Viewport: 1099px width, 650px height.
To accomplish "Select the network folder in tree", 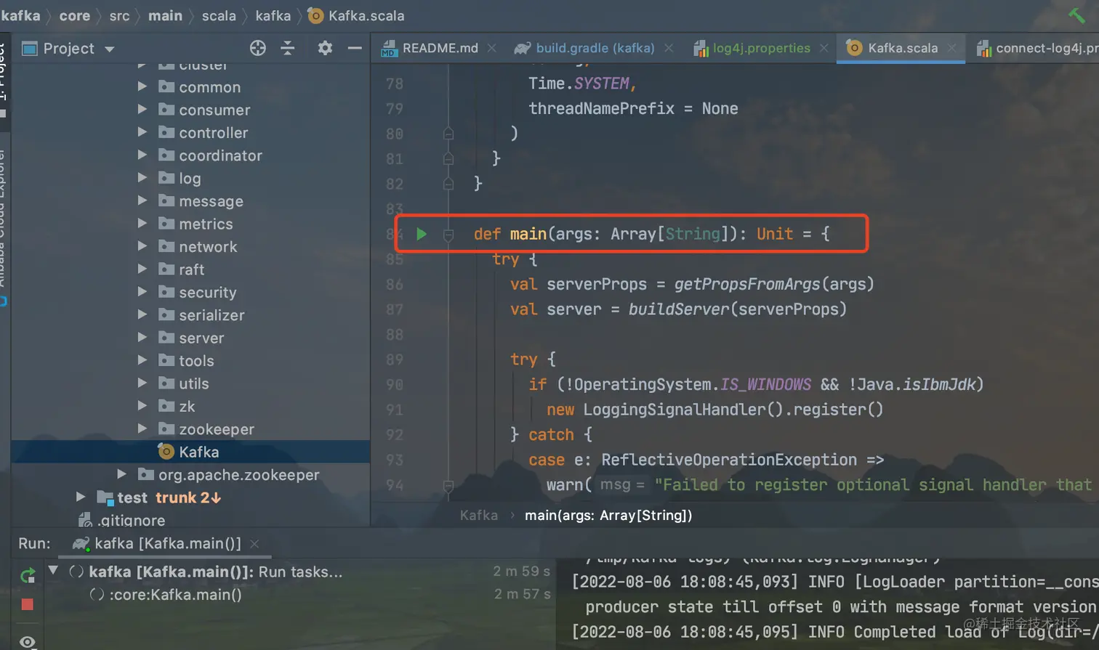I will pos(208,246).
